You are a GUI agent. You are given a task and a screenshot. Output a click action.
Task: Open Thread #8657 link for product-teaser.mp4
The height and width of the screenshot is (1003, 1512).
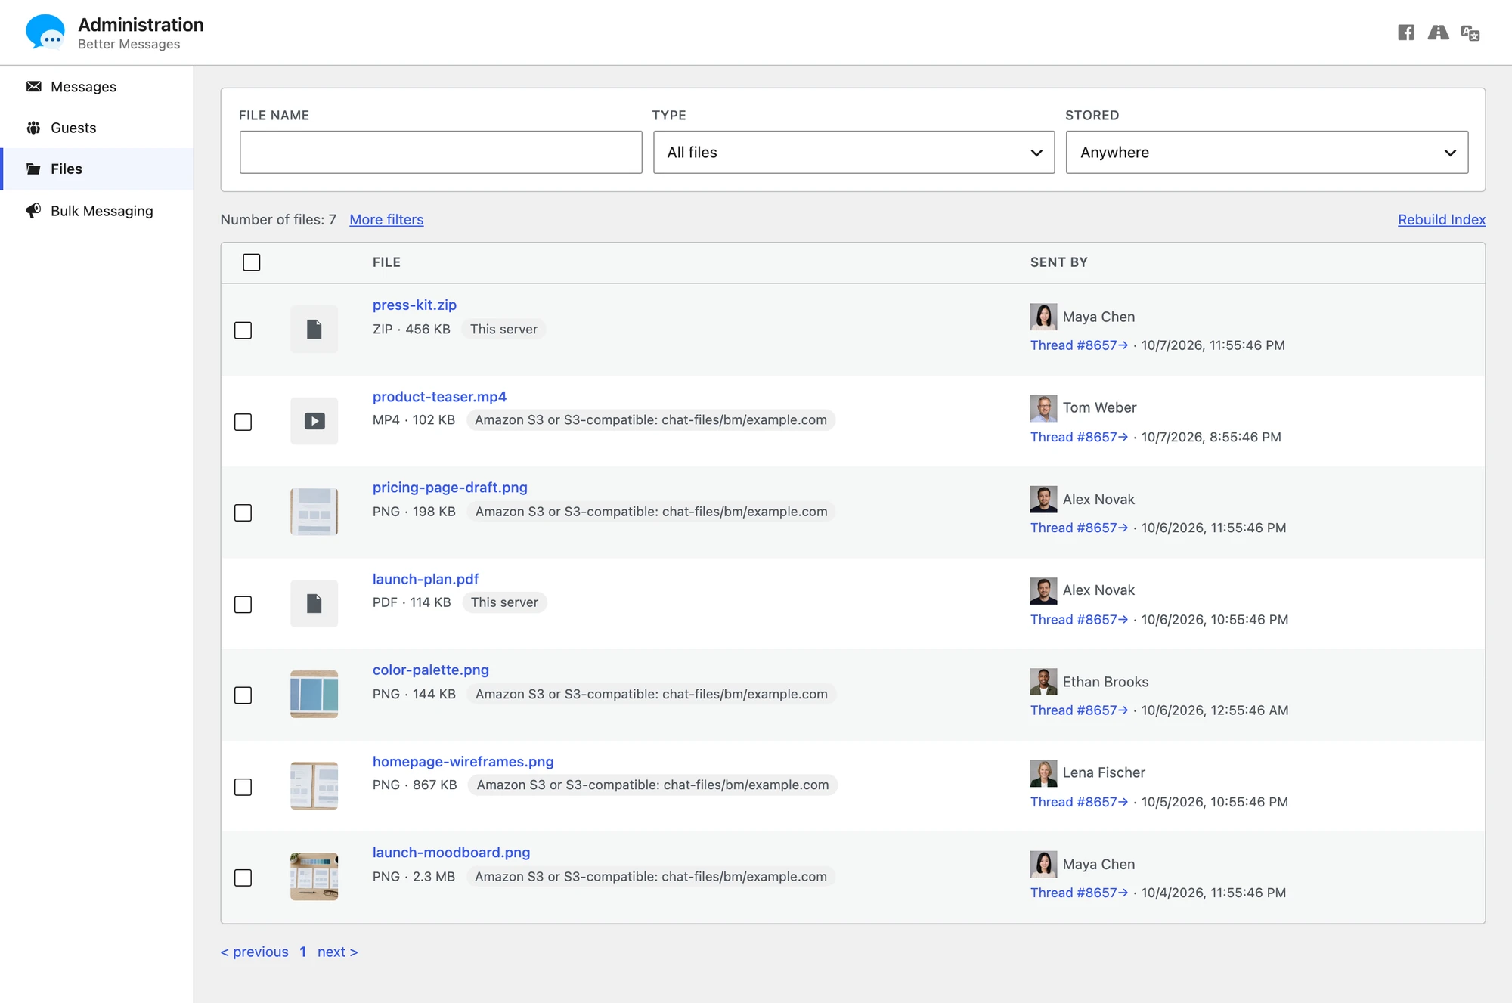(1079, 437)
